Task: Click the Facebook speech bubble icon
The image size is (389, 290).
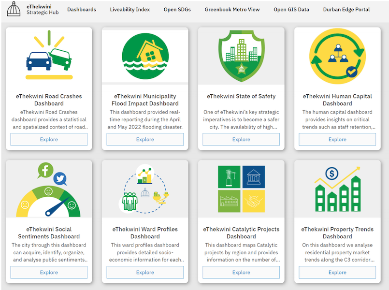Action: click(45, 170)
